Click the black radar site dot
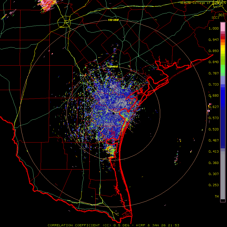The image size is (227, 227). click(x=113, y=113)
